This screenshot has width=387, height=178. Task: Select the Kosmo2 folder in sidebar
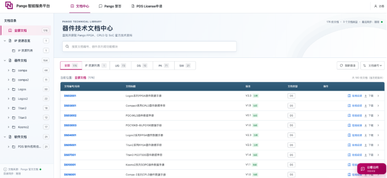pyautogui.click(x=24, y=127)
